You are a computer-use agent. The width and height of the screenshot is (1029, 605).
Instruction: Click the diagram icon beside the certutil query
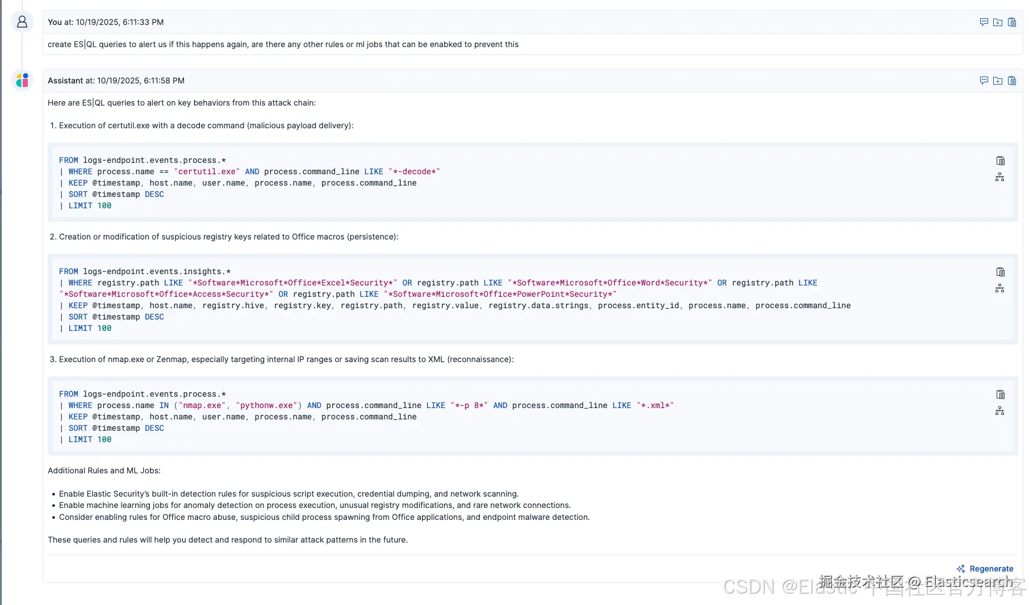click(x=1000, y=178)
